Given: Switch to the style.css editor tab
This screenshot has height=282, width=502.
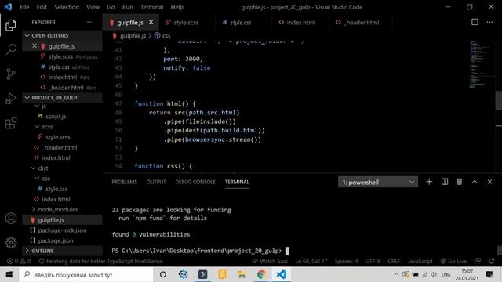Looking at the screenshot, I should (241, 23).
